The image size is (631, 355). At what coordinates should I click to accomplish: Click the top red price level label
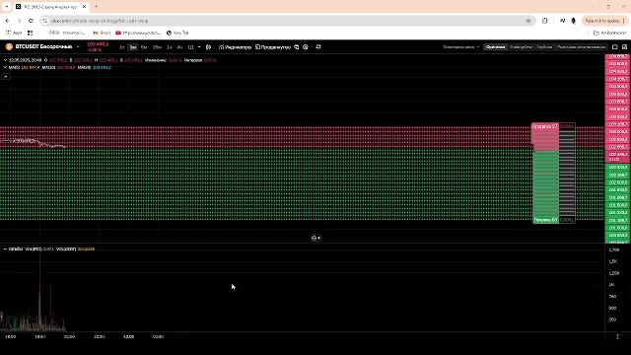point(617,57)
